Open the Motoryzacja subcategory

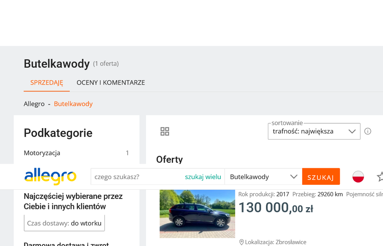coord(42,153)
